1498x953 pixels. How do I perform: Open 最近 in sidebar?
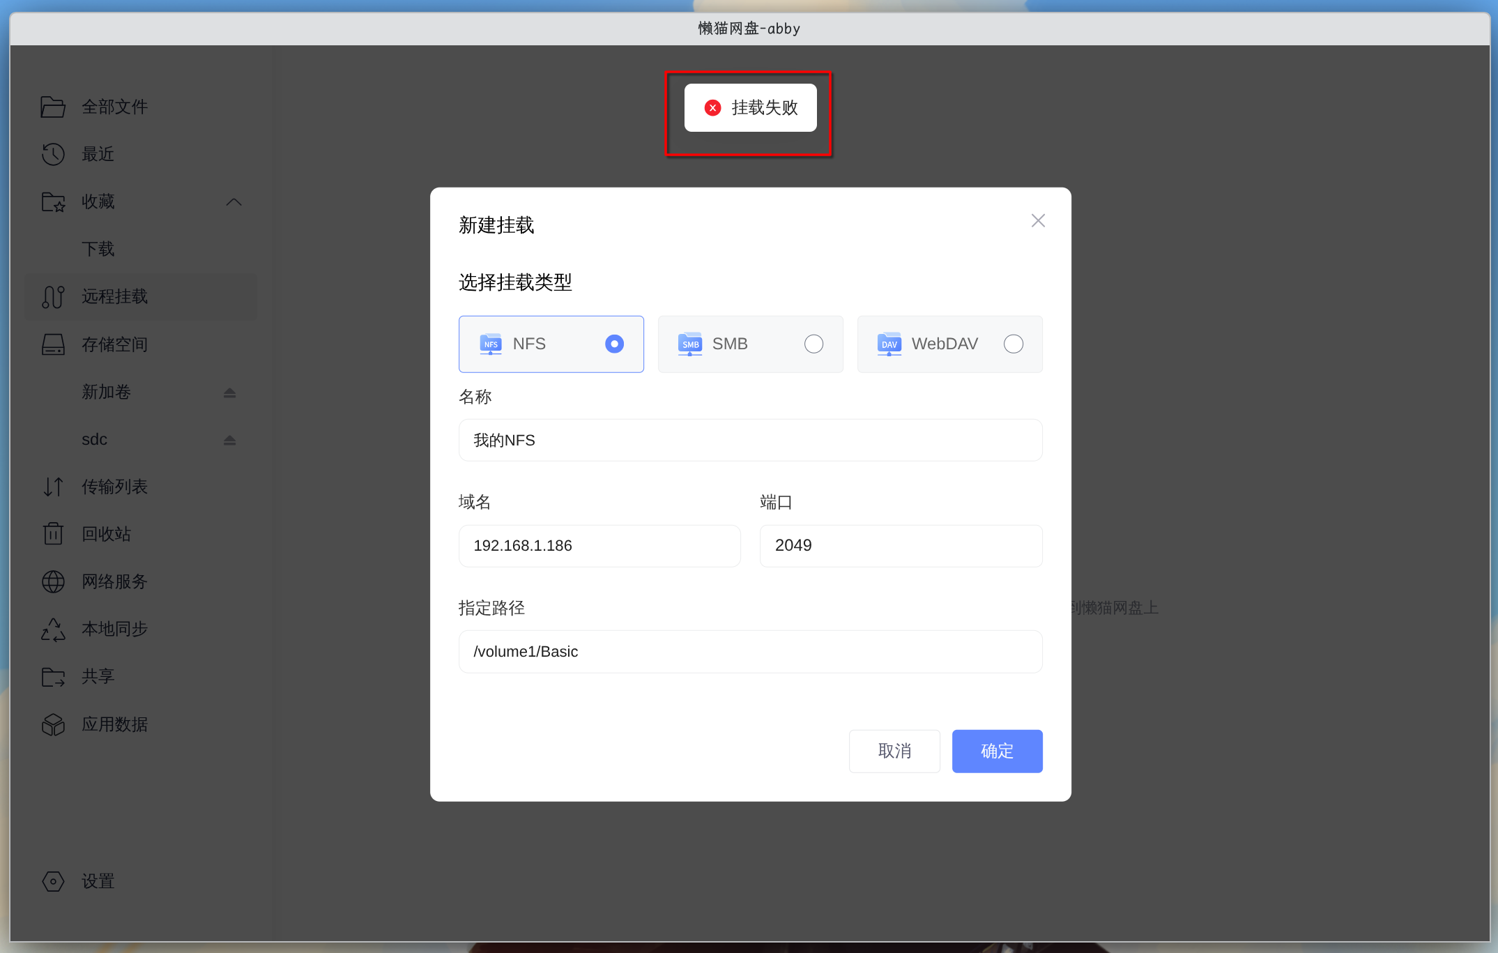pos(142,154)
